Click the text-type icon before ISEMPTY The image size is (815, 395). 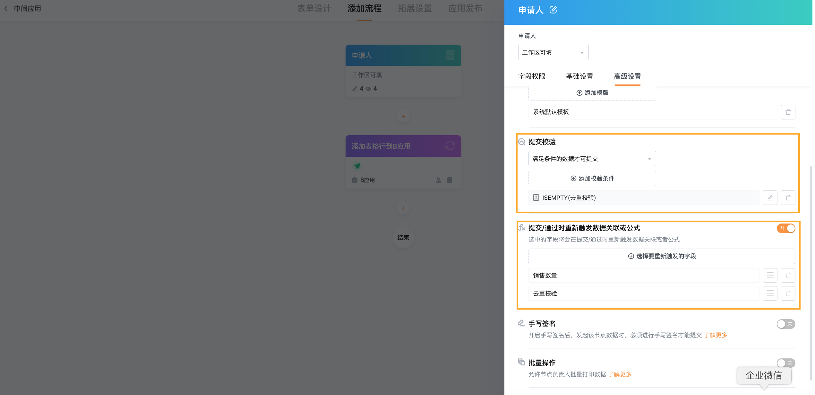click(x=536, y=198)
